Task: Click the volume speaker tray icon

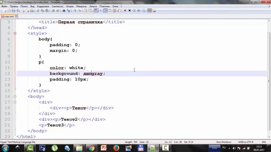Action: pyautogui.click(x=234, y=148)
